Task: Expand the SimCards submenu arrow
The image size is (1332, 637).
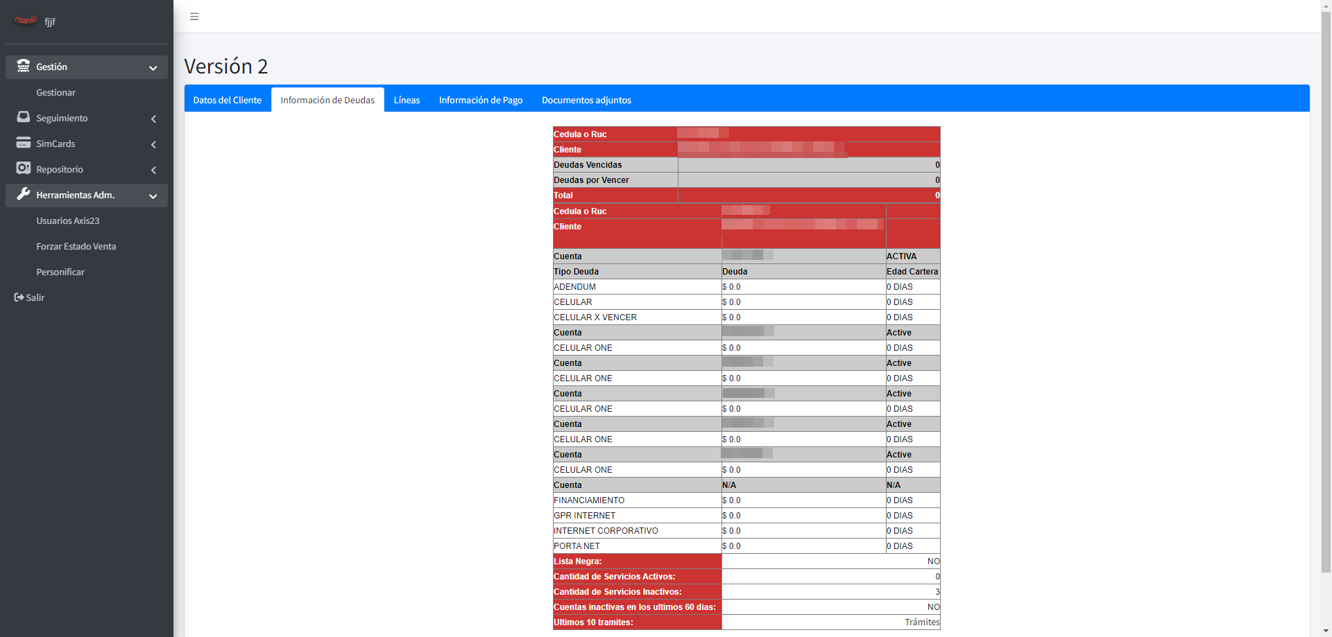Action: (153, 145)
